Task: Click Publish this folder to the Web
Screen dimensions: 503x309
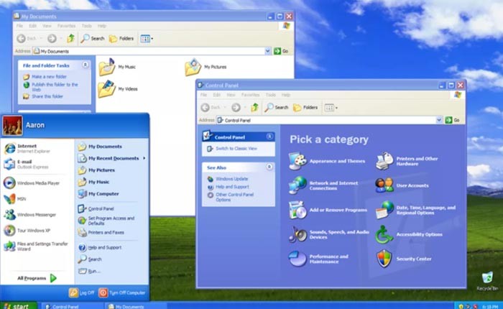Action: tap(55, 87)
